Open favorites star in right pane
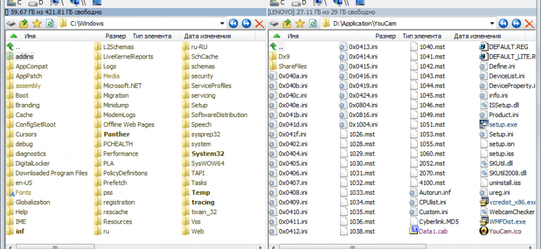 300,24
